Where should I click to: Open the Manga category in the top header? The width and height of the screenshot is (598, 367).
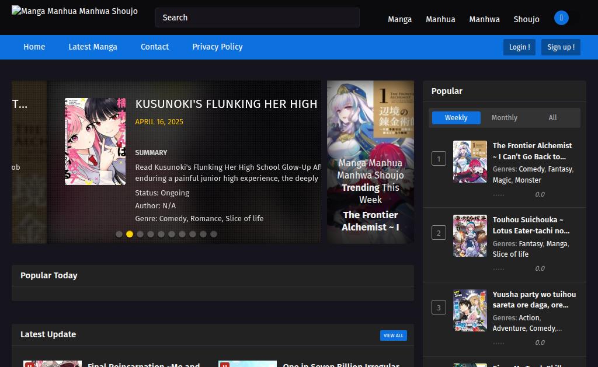tap(399, 19)
